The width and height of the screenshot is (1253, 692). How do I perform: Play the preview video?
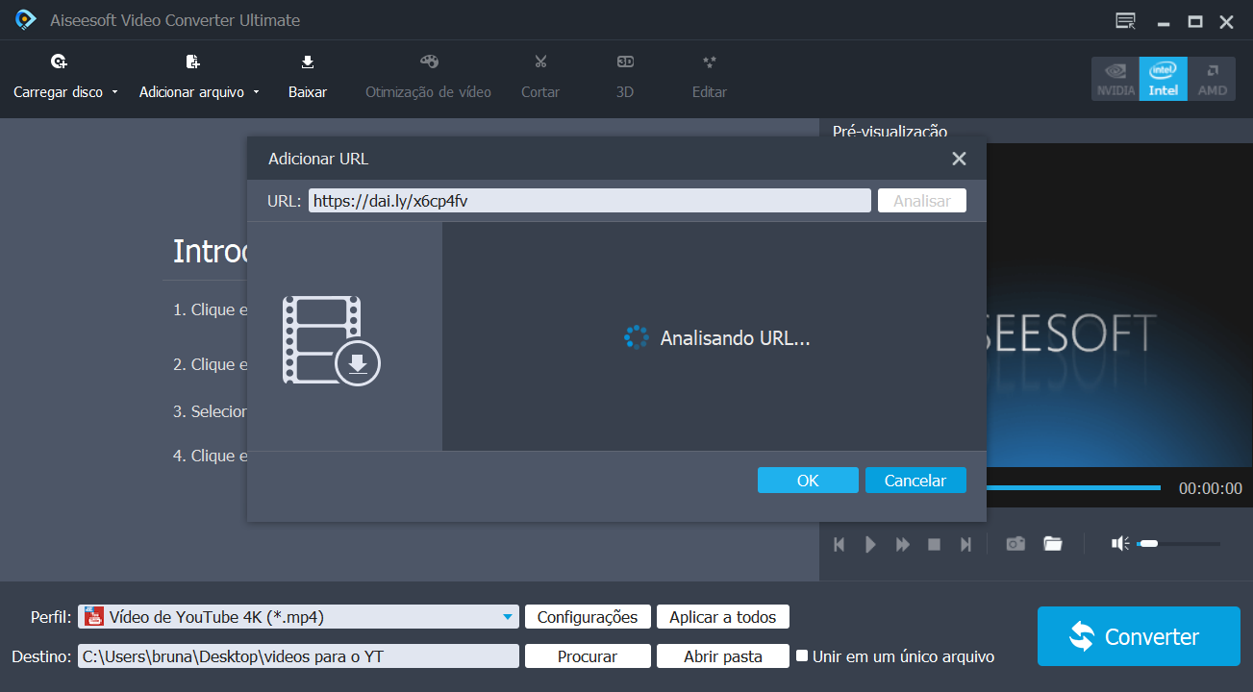click(x=870, y=544)
